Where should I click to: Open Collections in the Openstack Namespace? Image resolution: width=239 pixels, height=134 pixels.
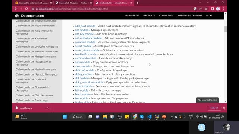click(x=31, y=81)
